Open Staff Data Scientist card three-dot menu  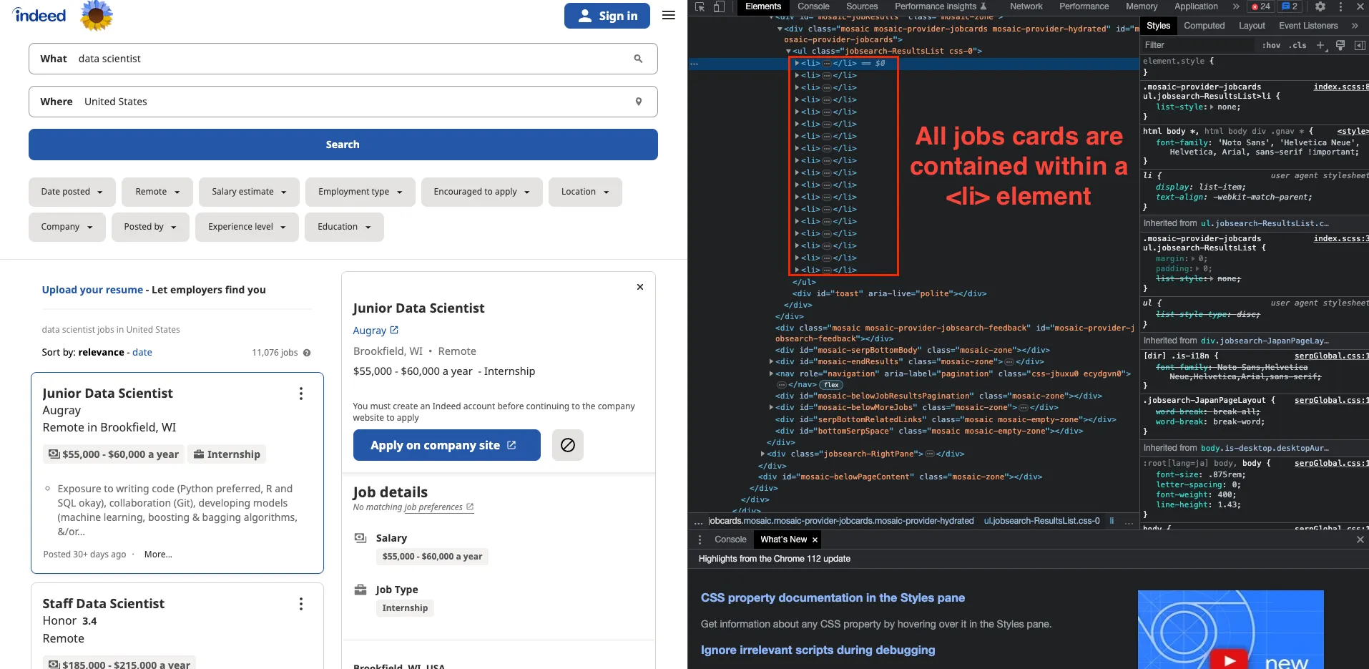301,604
